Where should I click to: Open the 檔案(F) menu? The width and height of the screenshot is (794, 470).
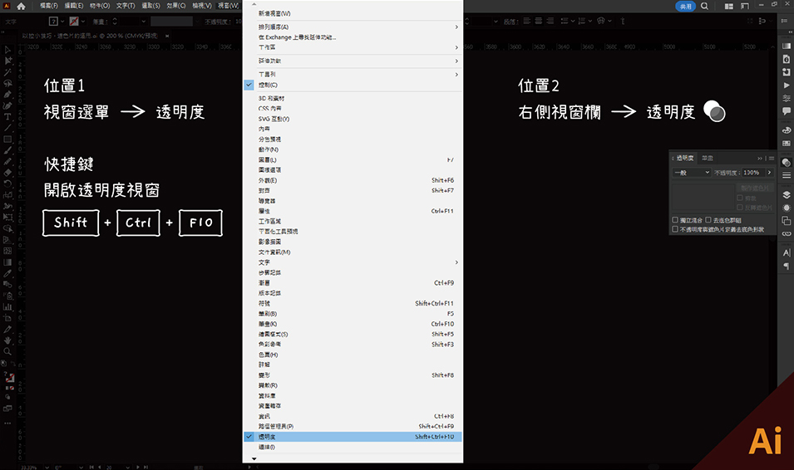coord(50,6)
